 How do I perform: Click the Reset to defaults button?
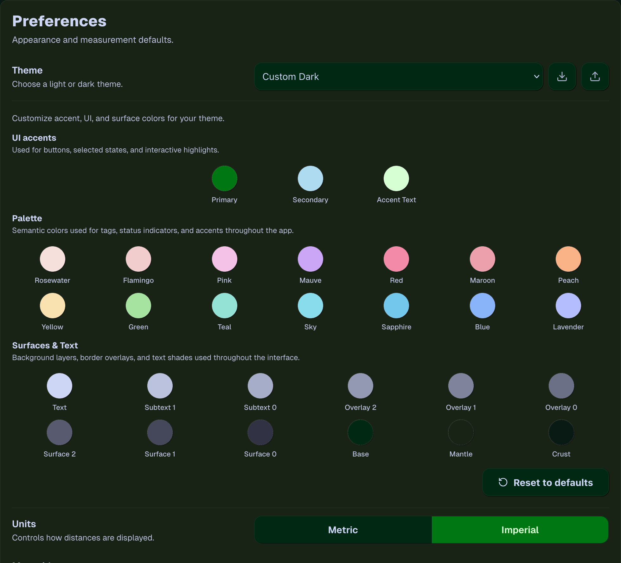click(x=546, y=482)
